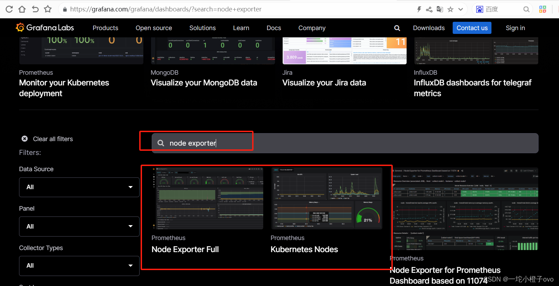Reload the page with the refresh icon
559x286 pixels.
click(9, 9)
